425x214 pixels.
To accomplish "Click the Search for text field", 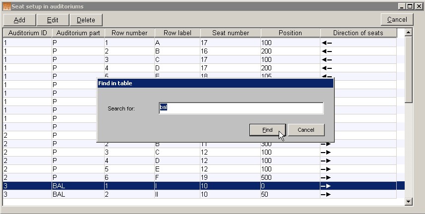I will coord(241,108).
